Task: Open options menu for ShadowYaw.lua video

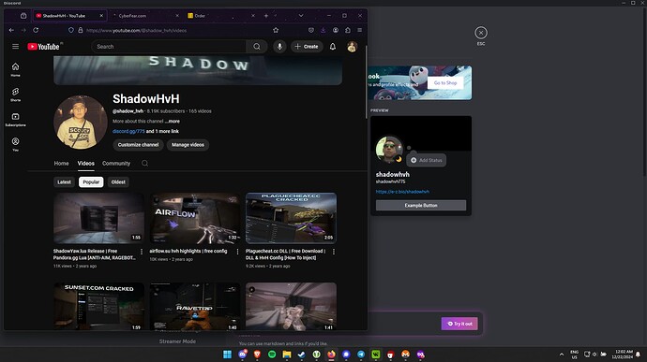Action: 141,252
